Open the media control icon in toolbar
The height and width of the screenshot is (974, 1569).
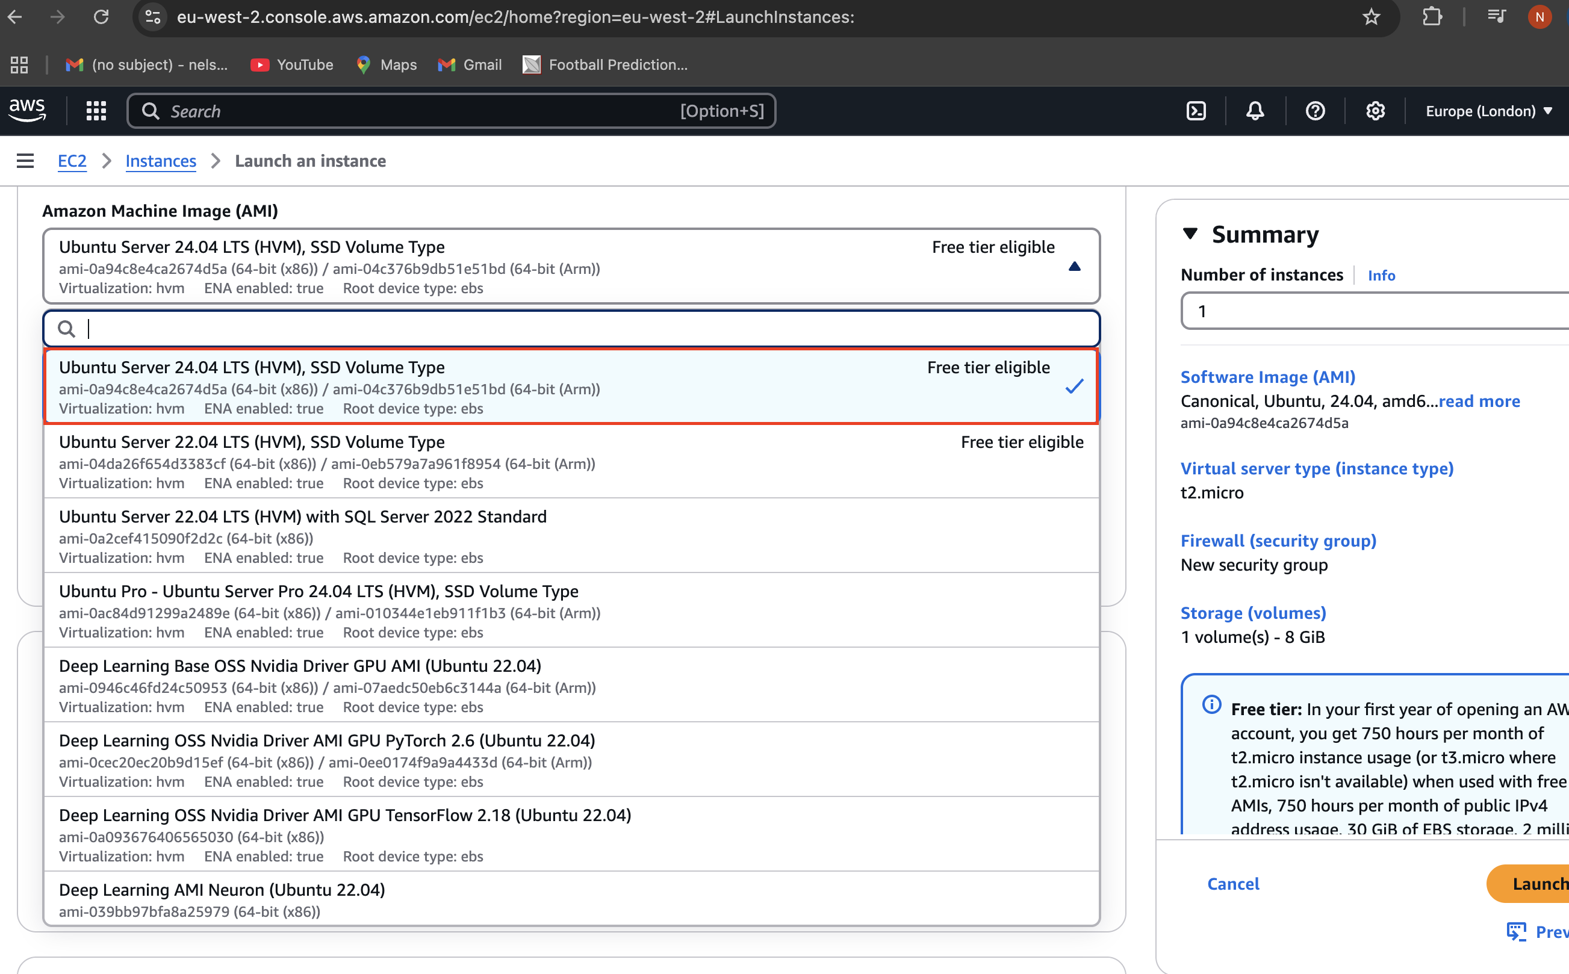(1496, 17)
